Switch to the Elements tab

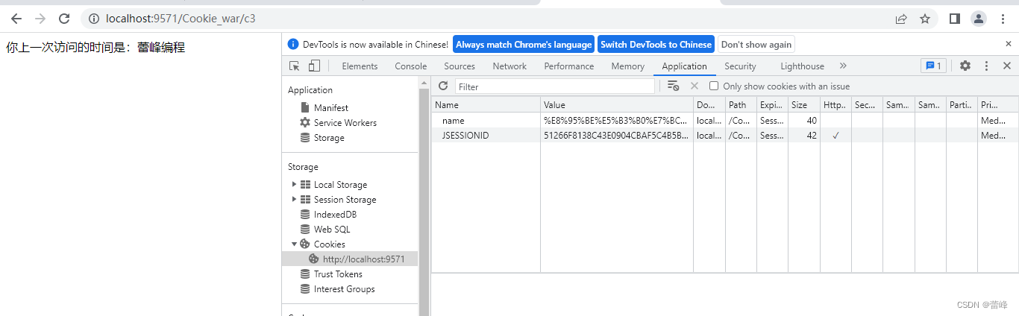click(360, 66)
